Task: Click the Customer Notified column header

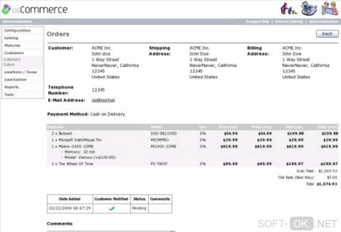Action: click(x=111, y=199)
